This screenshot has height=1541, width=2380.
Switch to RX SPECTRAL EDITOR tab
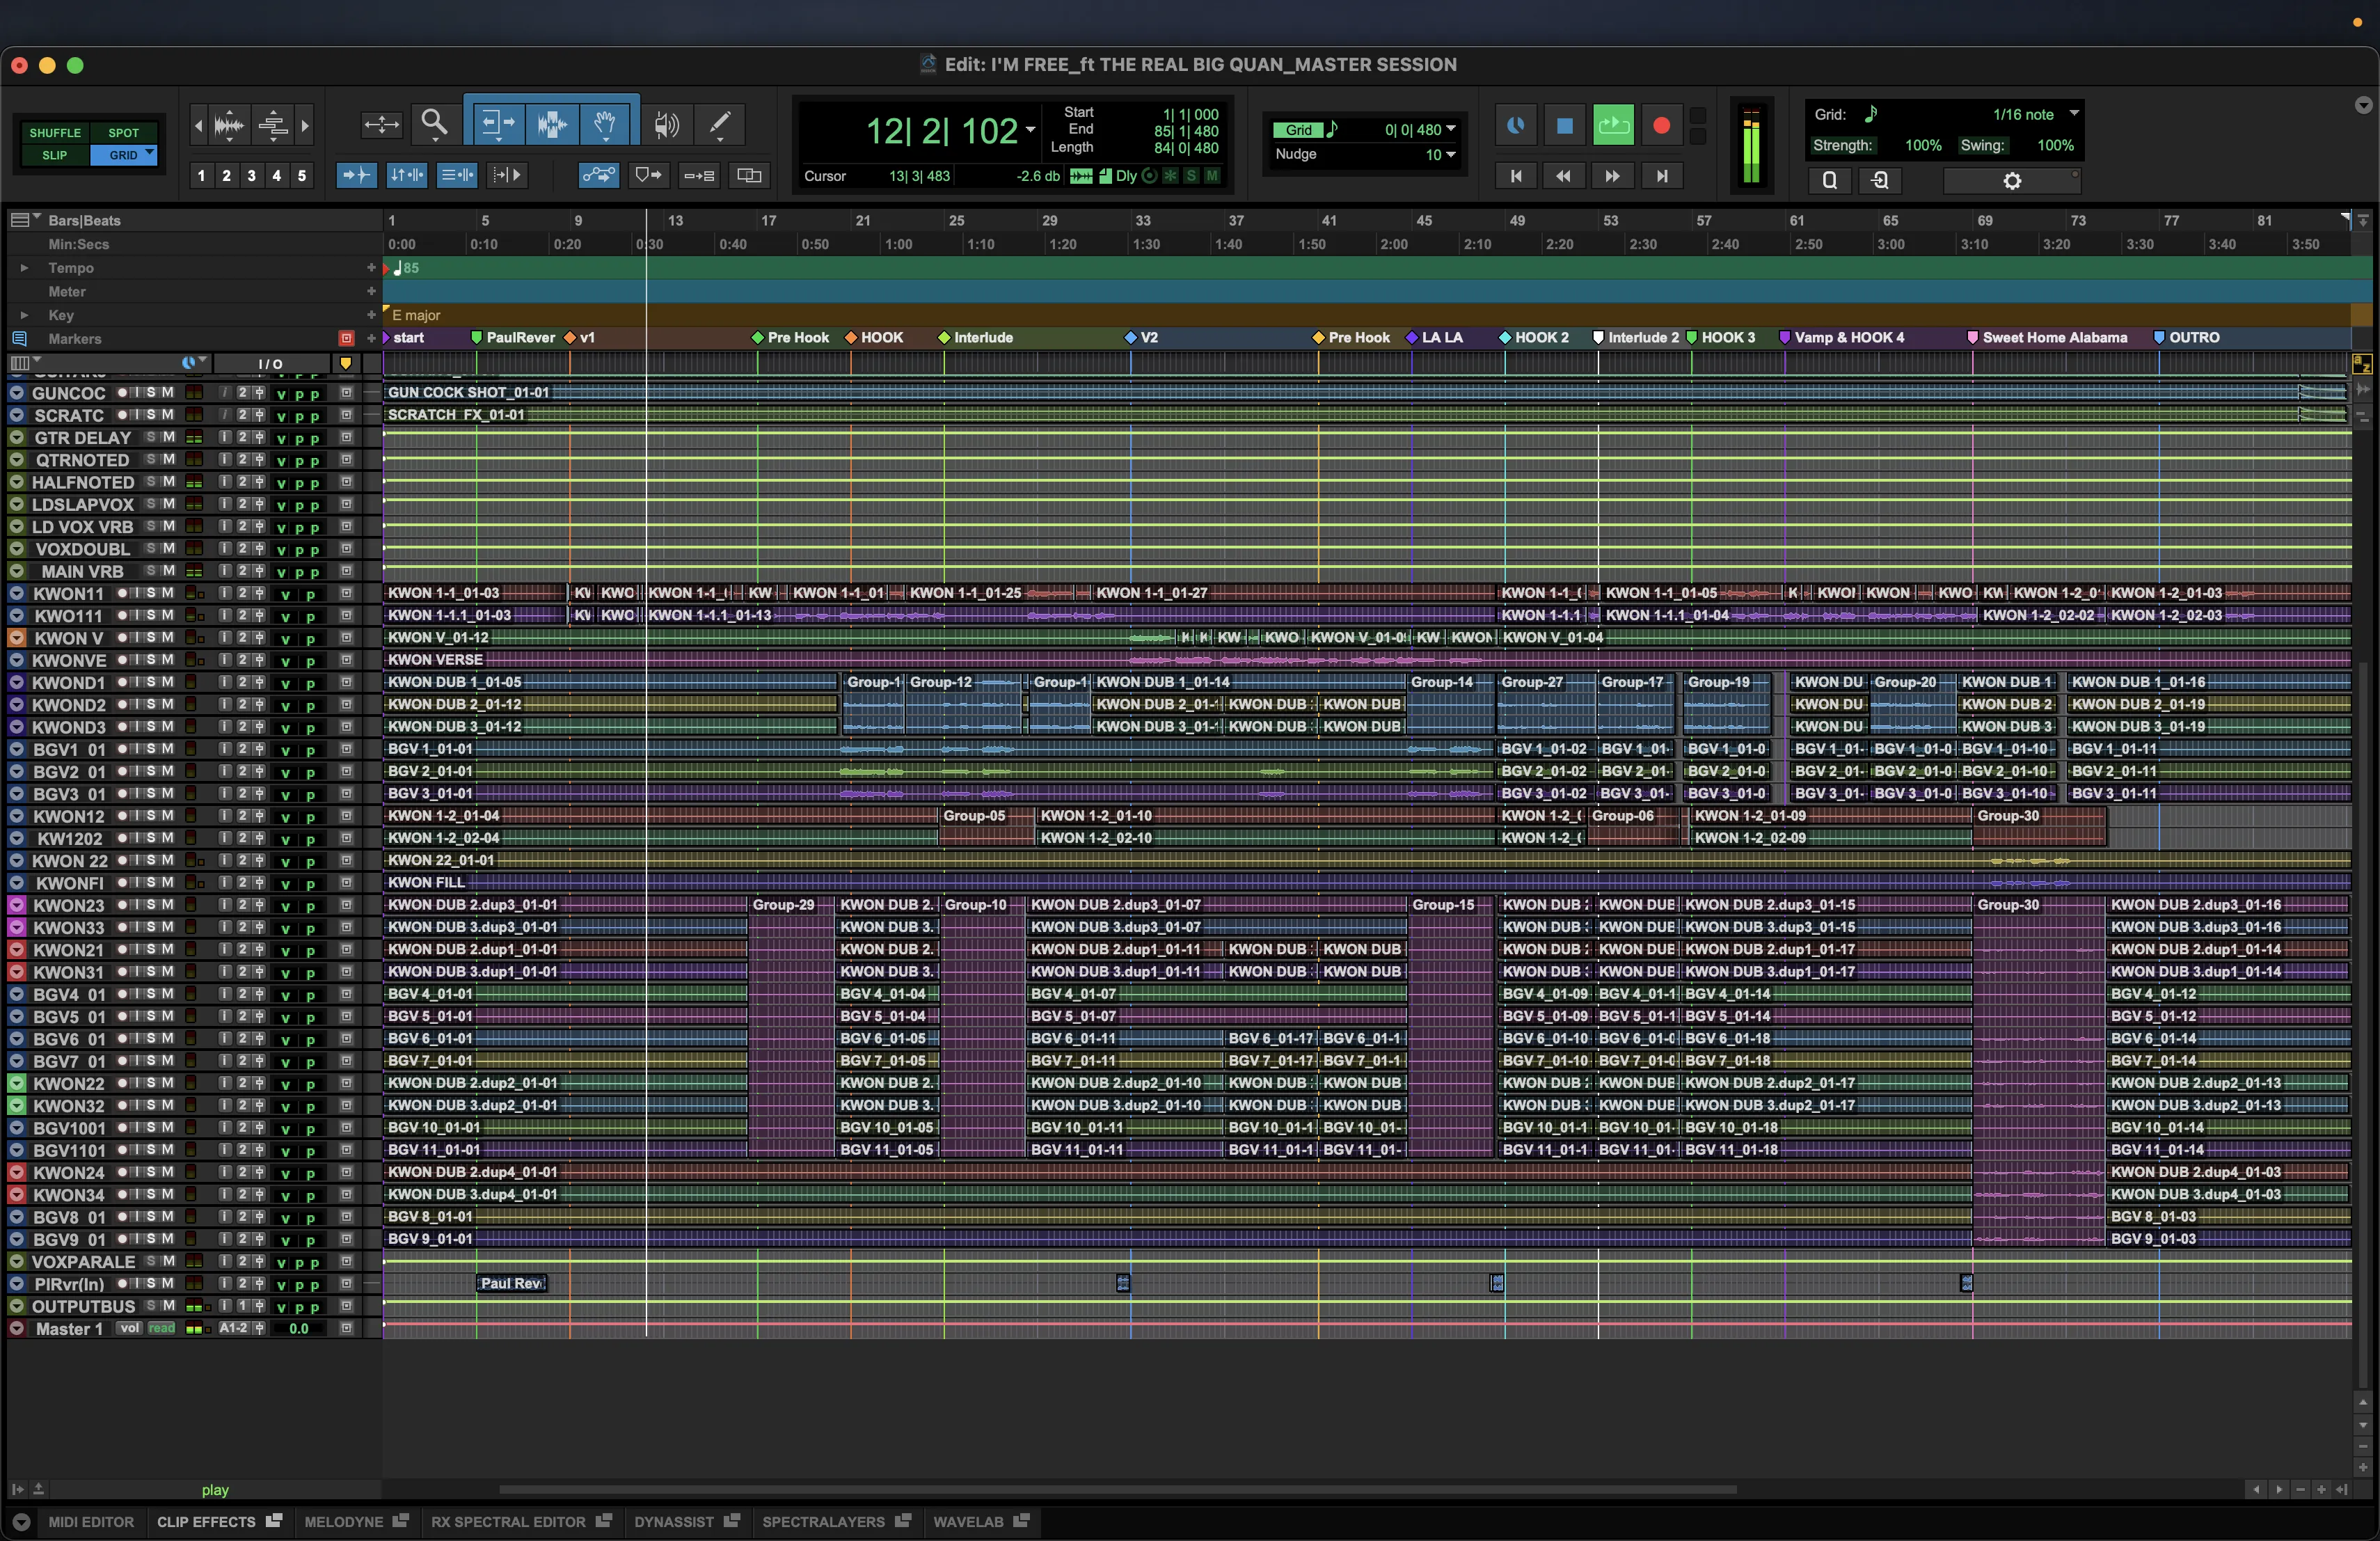pos(508,1521)
